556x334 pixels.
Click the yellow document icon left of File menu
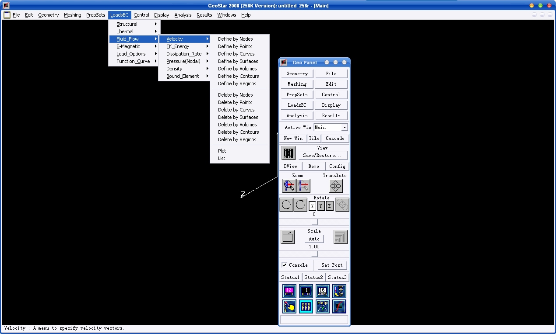pos(7,15)
